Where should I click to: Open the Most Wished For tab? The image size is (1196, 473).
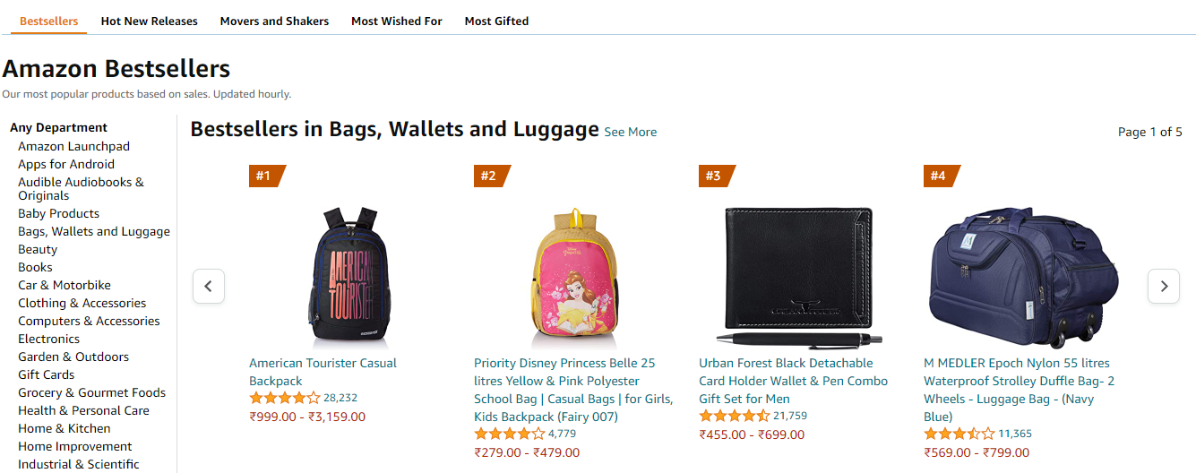pyautogui.click(x=397, y=21)
